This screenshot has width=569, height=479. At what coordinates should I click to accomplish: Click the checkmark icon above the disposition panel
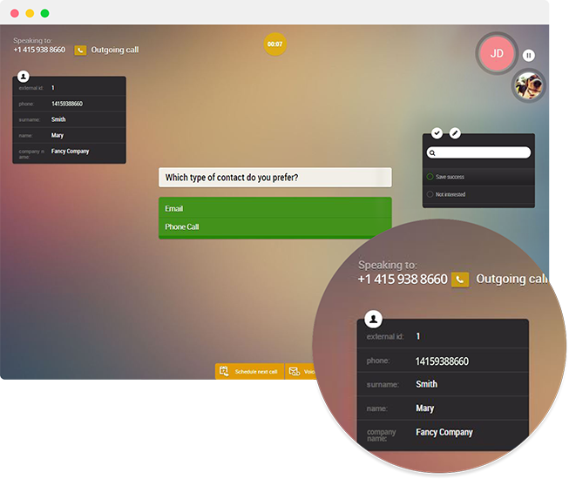(437, 133)
